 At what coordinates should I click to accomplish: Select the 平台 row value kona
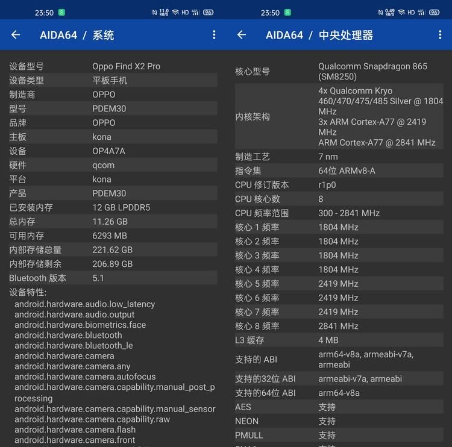tap(102, 180)
